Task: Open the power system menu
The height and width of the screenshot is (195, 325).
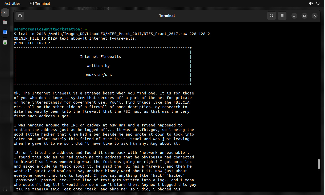Action: [x=318, y=4]
